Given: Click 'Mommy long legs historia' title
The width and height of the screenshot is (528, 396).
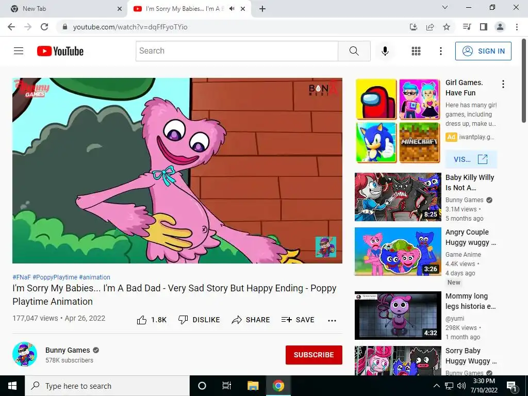Looking at the screenshot, I should (470, 301).
